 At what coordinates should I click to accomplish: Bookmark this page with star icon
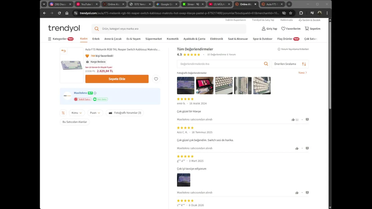(x=291, y=13)
